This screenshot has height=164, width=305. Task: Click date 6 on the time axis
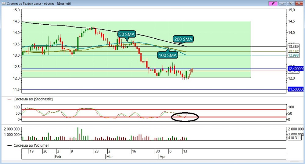[170, 151]
